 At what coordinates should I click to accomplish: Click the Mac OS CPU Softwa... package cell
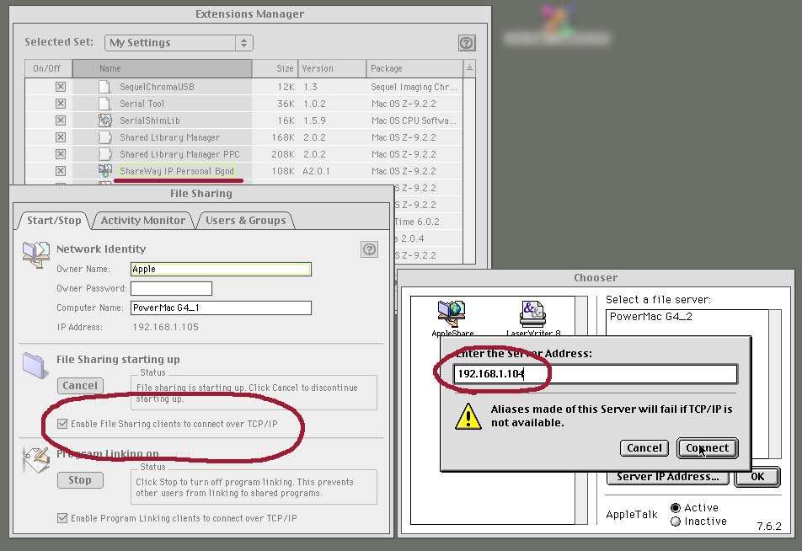414,120
